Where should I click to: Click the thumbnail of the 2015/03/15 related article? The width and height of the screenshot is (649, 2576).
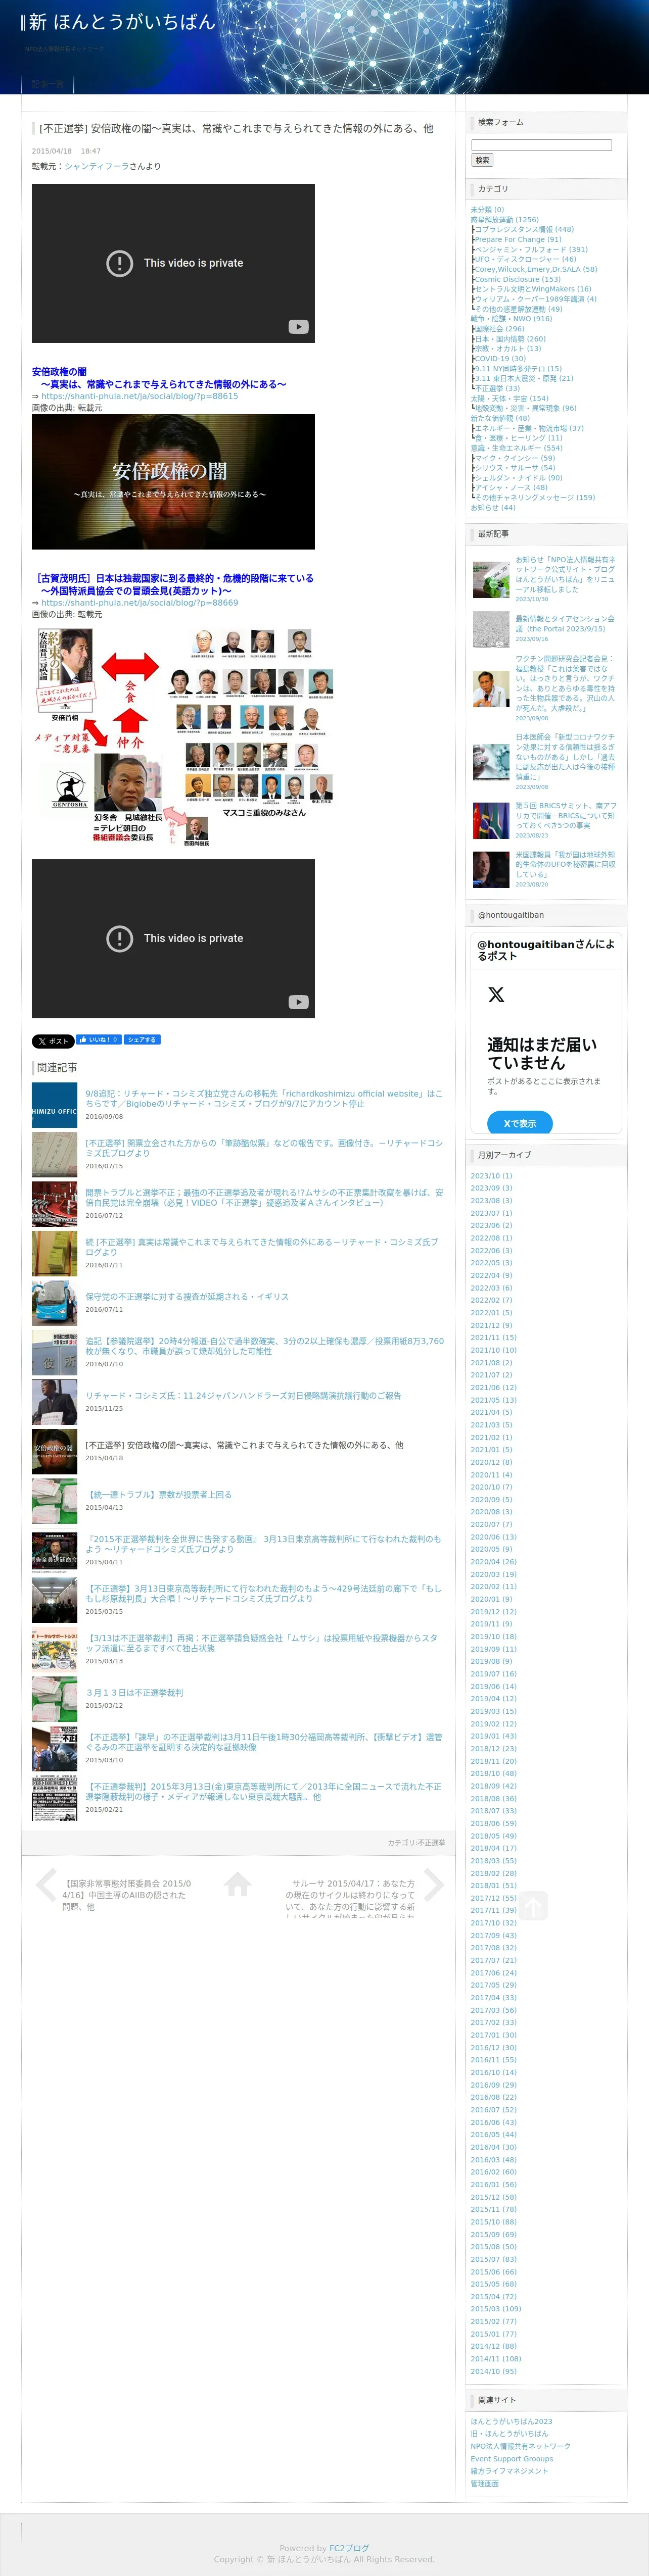(54, 1600)
